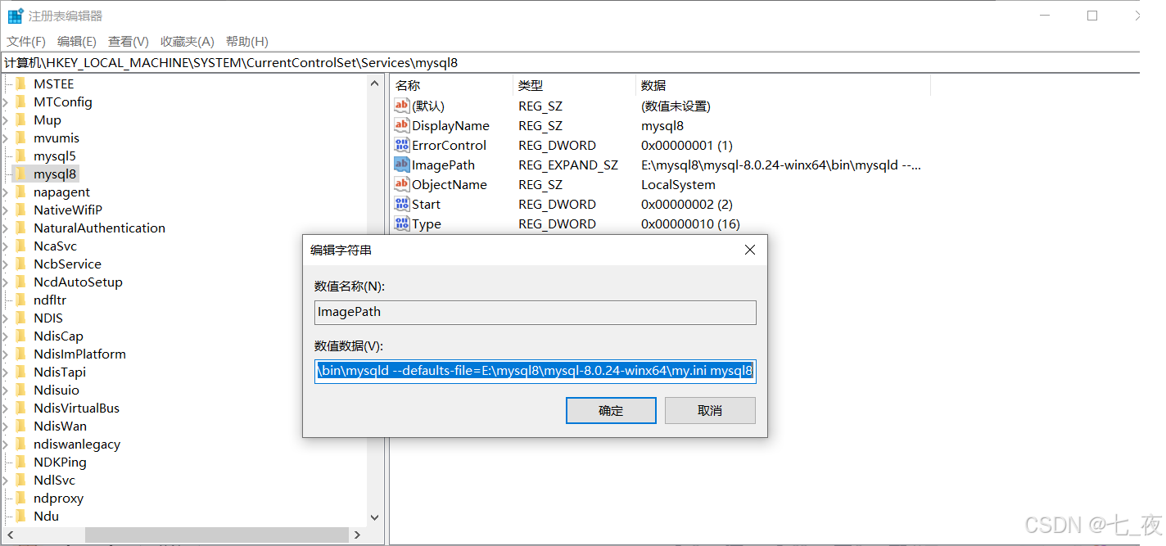Click the ObjectName string value icon
Screen dimensions: 1166x546
pyautogui.click(x=401, y=184)
